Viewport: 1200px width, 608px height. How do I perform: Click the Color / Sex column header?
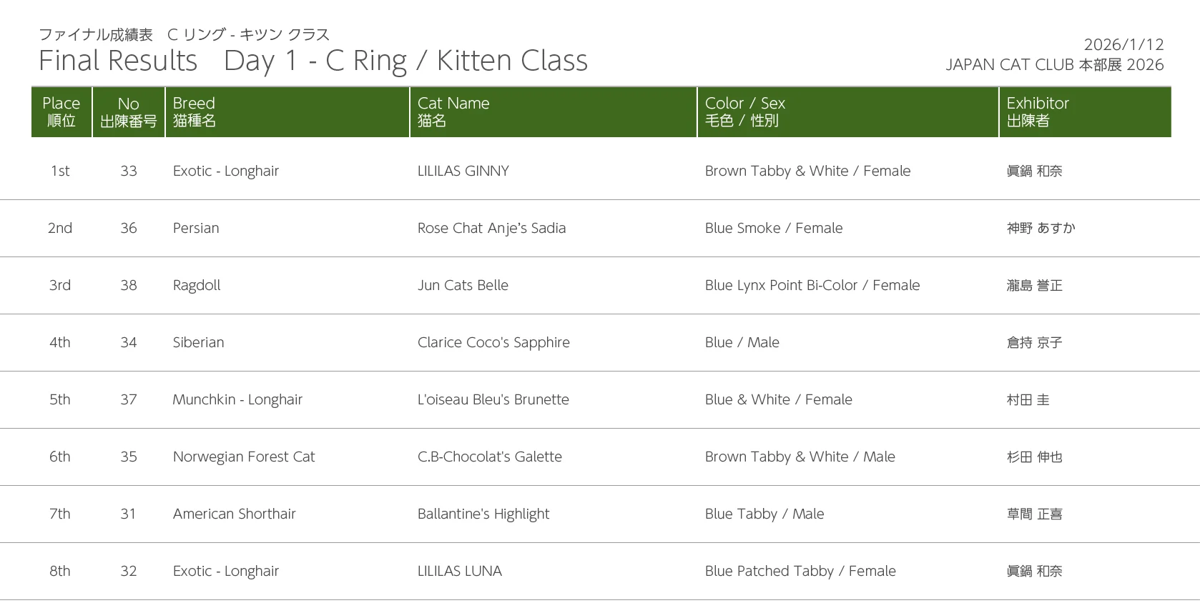745,111
